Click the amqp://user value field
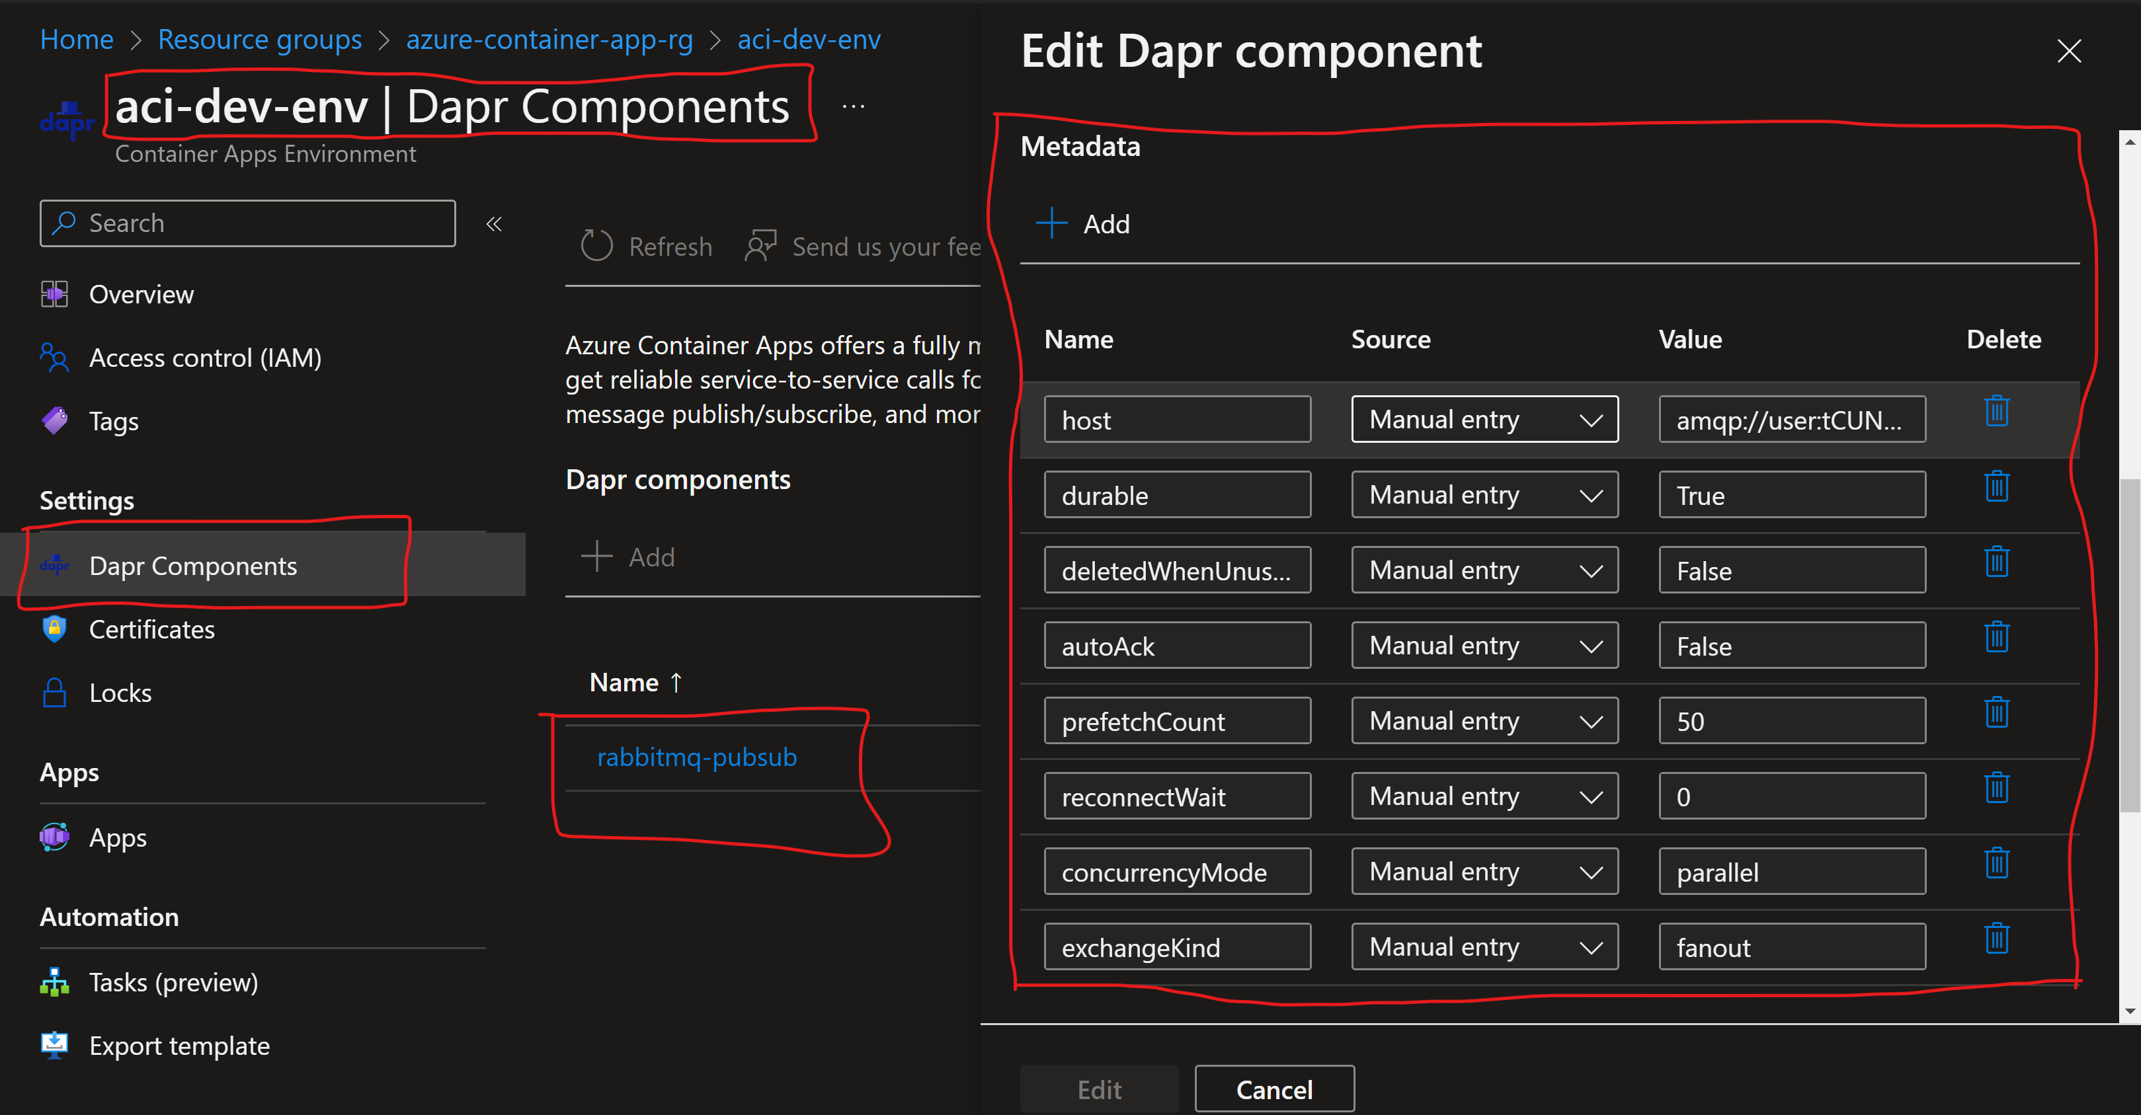The image size is (2141, 1115). pyautogui.click(x=1792, y=420)
